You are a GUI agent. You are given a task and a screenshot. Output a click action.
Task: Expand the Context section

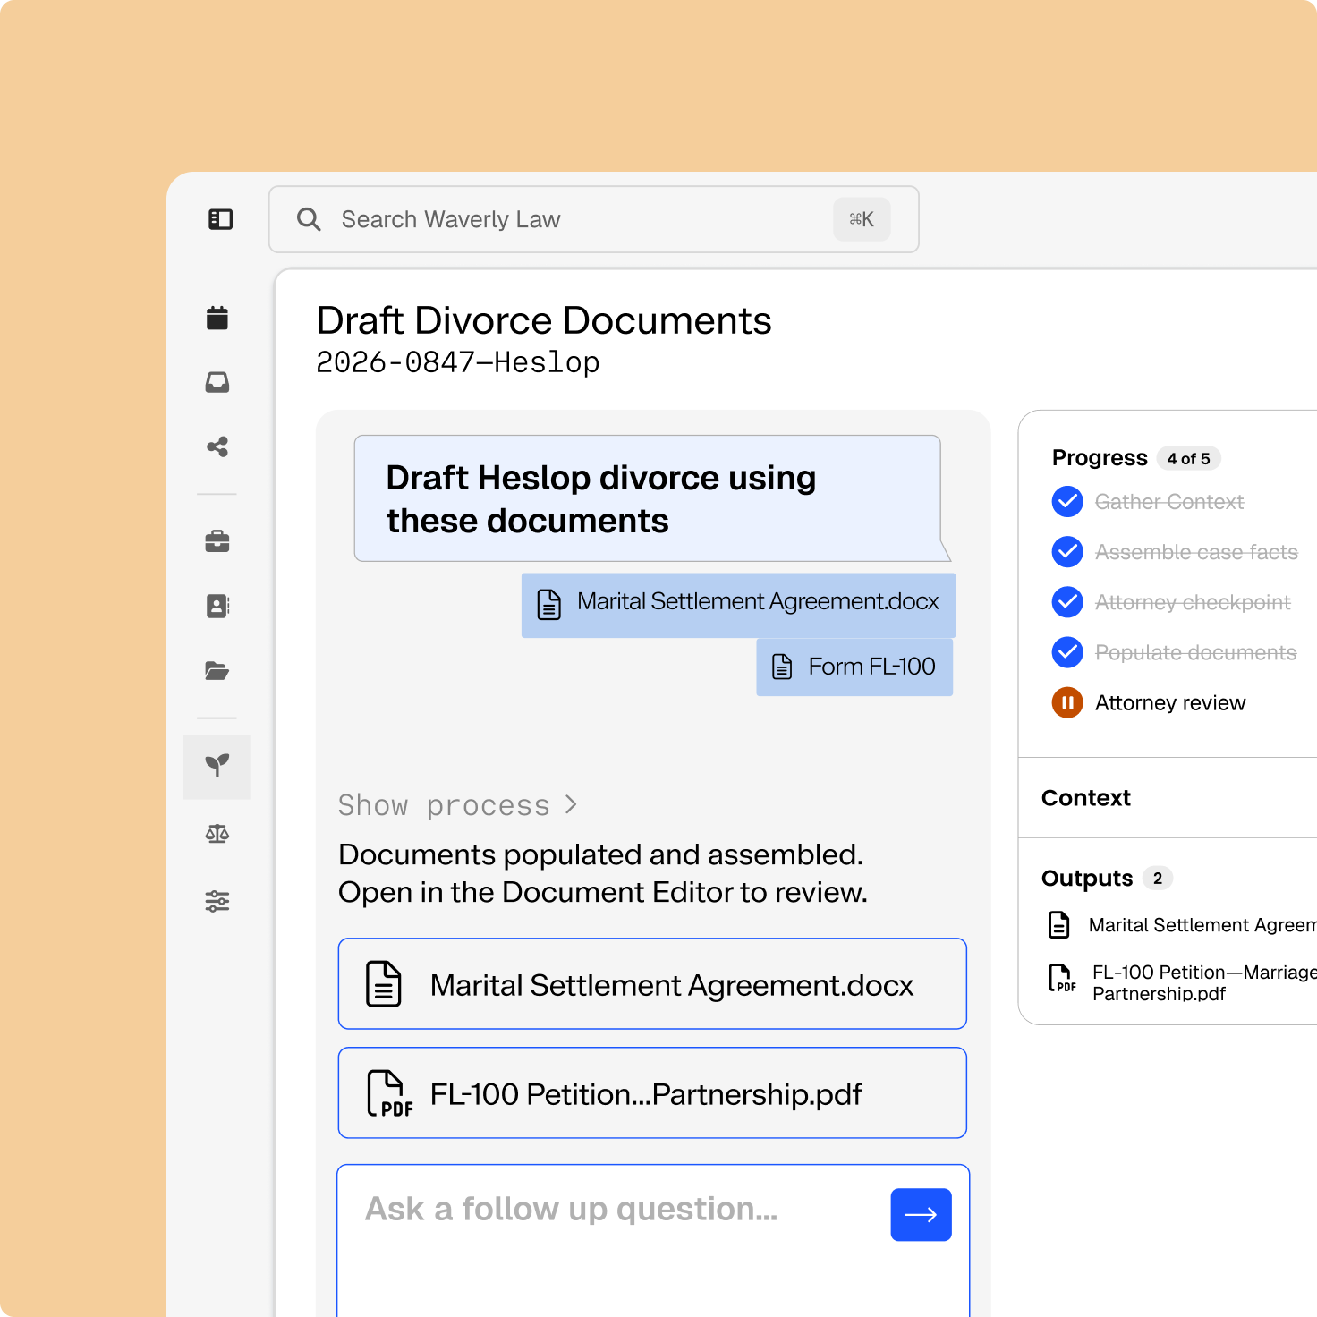1086,797
